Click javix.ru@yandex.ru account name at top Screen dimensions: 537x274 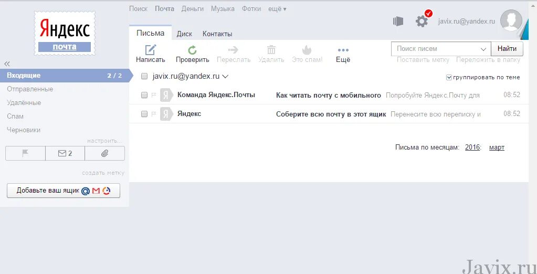(x=467, y=21)
